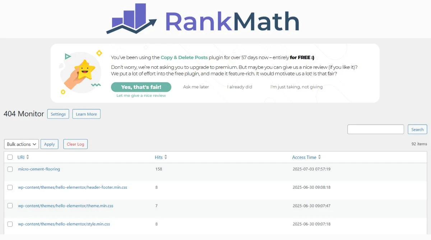Viewport: 431px width, 240px height.
Task: Click the Apply button
Action: (49, 144)
